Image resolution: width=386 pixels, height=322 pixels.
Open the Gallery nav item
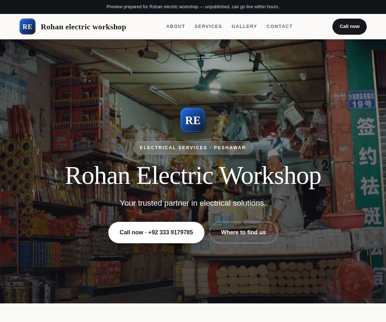244,26
